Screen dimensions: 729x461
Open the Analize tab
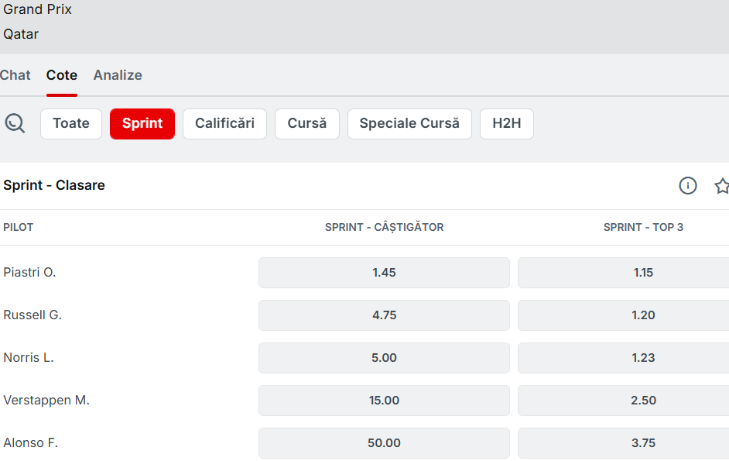[x=118, y=75]
